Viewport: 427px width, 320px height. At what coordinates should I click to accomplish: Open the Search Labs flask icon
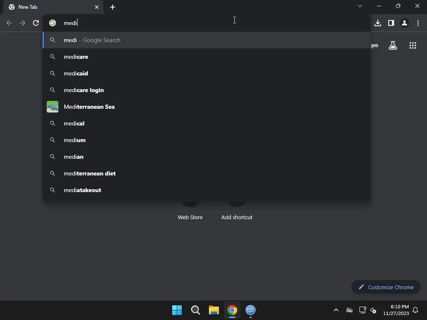coord(393,45)
